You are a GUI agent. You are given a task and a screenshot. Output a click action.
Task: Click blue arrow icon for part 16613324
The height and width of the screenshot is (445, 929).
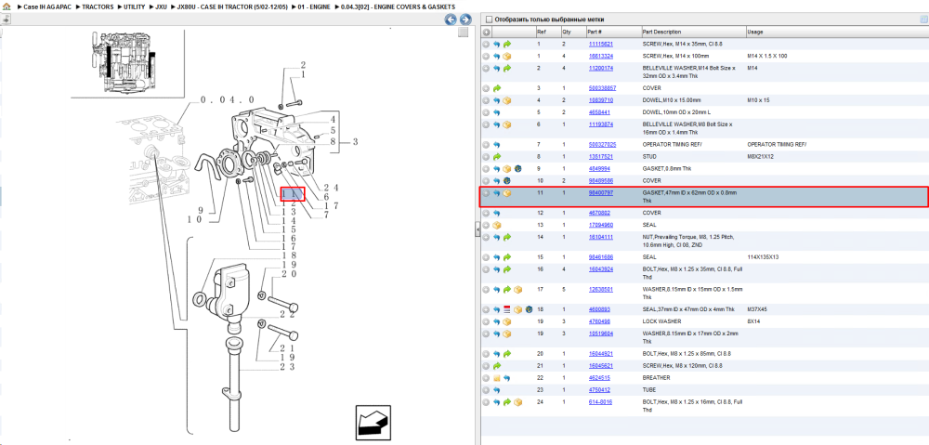496,57
